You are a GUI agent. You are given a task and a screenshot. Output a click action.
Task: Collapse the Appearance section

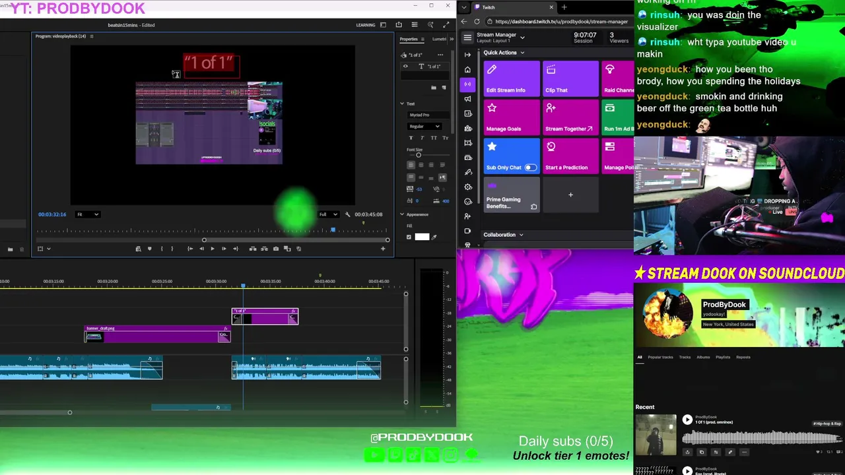point(402,214)
